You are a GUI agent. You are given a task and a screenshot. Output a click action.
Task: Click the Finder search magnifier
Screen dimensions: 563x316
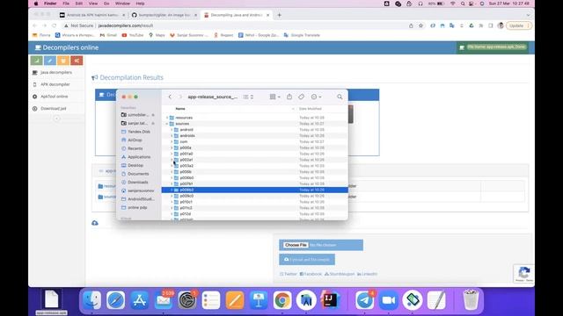(340, 97)
